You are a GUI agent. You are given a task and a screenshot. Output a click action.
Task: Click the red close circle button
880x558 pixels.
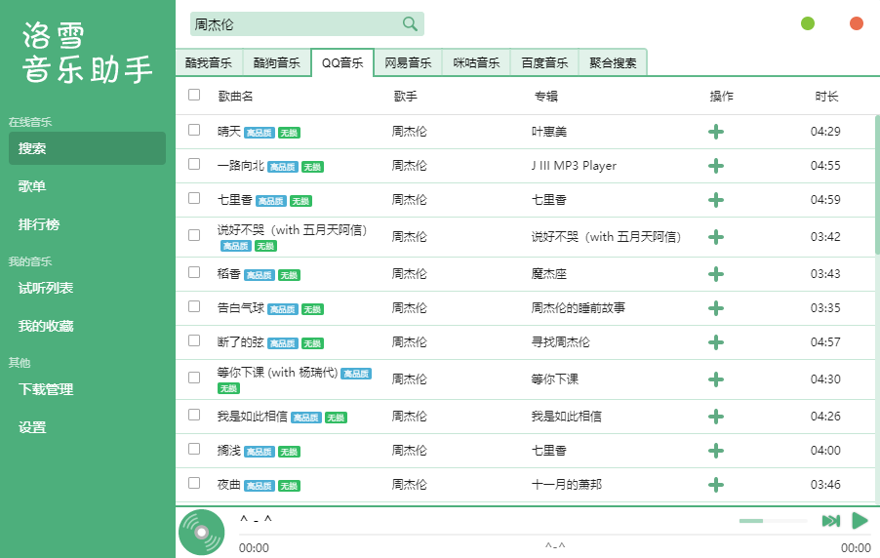[x=857, y=23]
